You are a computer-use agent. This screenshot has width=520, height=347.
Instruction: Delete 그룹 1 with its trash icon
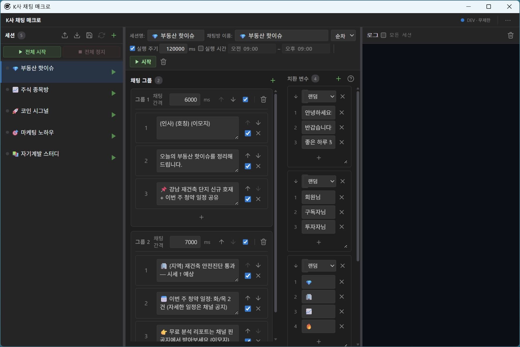click(264, 100)
